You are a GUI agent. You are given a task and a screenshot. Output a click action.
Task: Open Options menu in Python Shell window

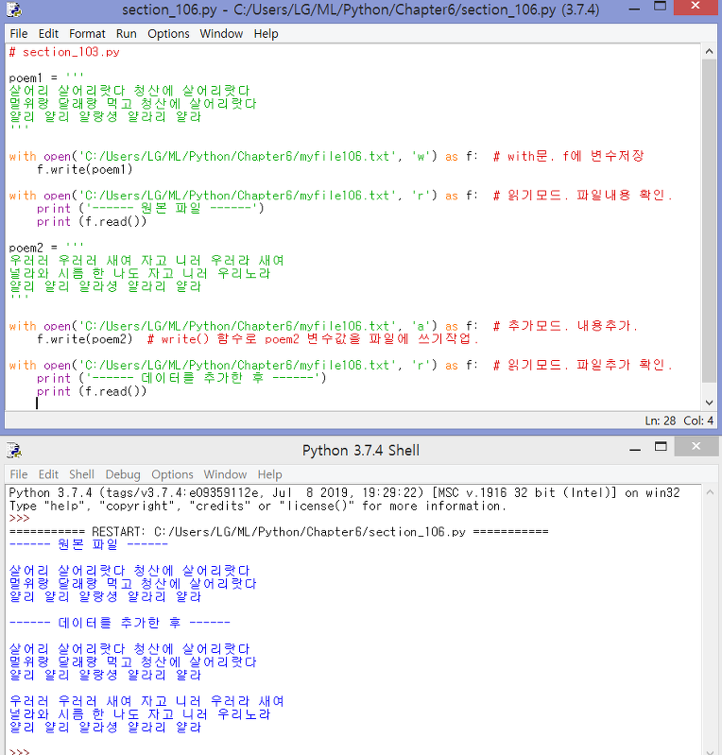[172, 474]
